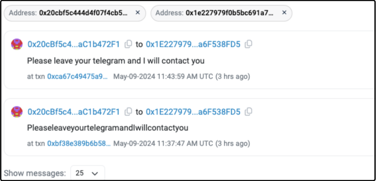Click the 'Pleaseleaveyourtelegram' unspaced message text
Screen dimensions: 376x181
107,128
